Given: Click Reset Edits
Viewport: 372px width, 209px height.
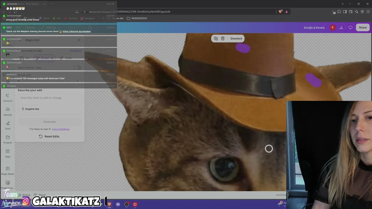Looking at the screenshot, I should coord(49,136).
